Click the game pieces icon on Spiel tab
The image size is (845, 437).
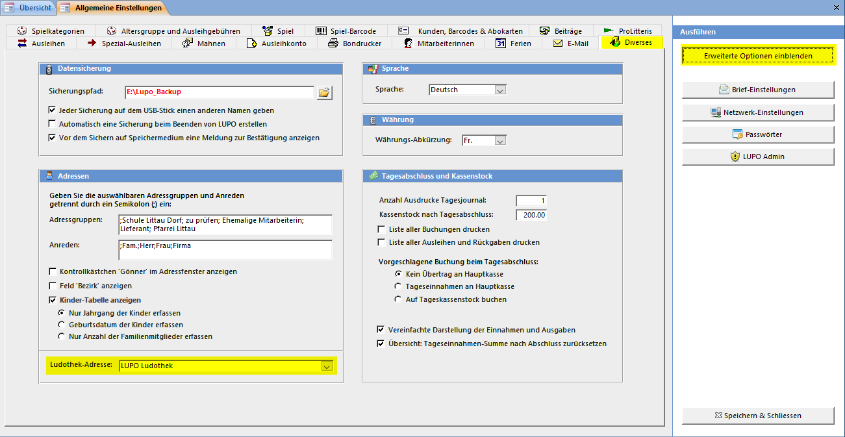click(x=267, y=31)
